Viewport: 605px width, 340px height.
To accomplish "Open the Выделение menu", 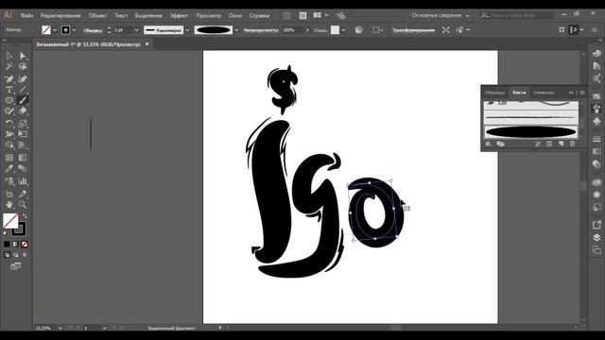I will pyautogui.click(x=148, y=15).
